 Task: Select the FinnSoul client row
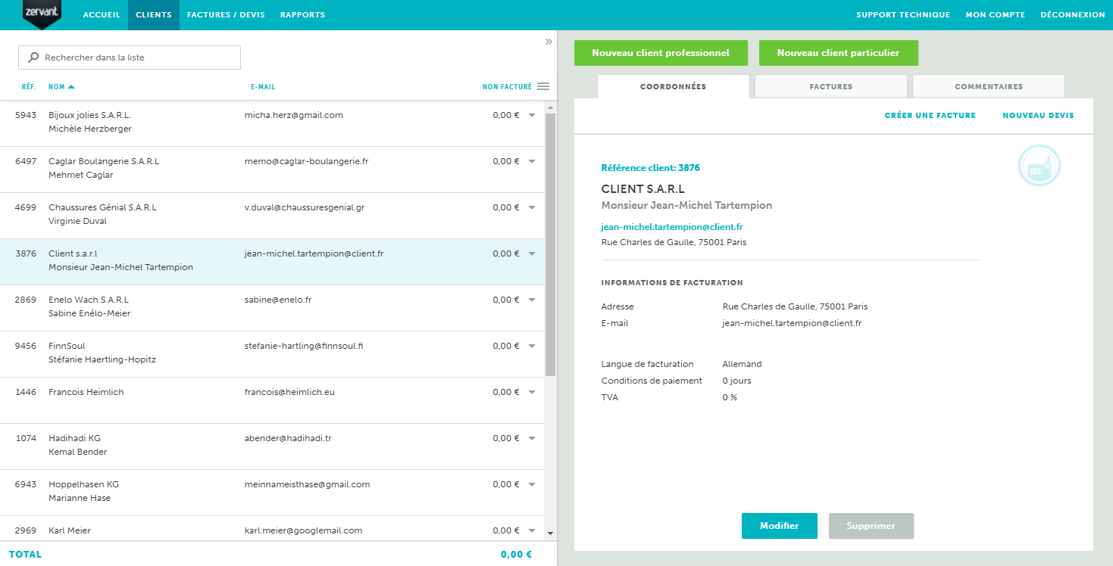point(272,354)
